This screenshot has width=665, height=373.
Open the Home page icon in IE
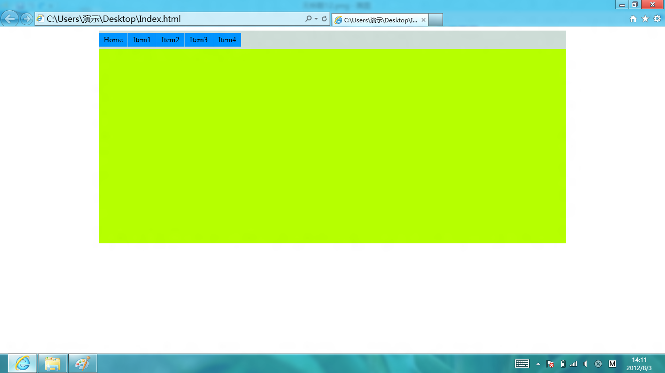click(633, 19)
